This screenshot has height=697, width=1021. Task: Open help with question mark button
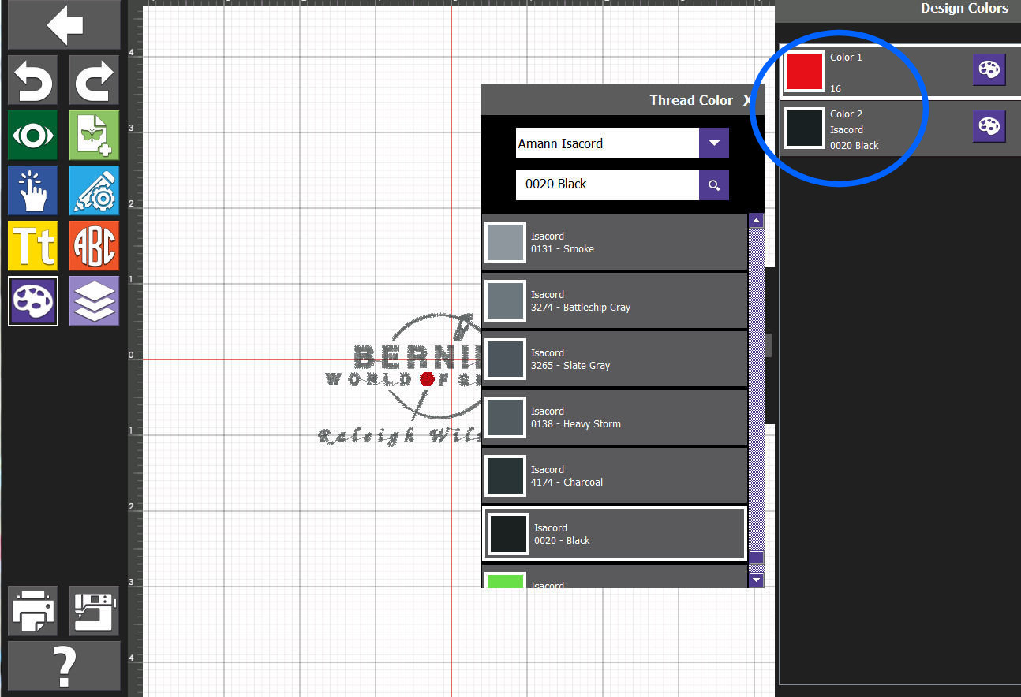(64, 665)
